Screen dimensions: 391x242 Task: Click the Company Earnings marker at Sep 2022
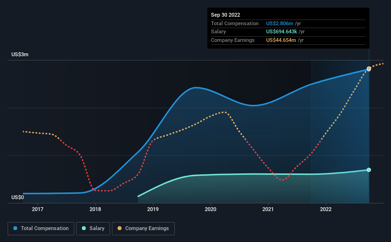369,68
